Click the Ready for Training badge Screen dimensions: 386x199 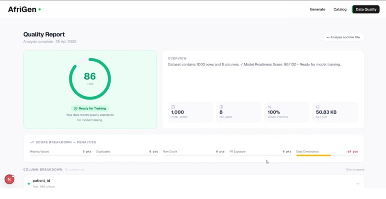tap(90, 109)
